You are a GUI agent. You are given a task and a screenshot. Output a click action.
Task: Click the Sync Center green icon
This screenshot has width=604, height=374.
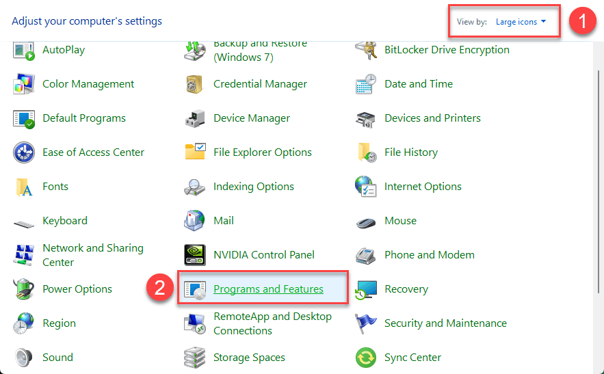pyautogui.click(x=366, y=358)
